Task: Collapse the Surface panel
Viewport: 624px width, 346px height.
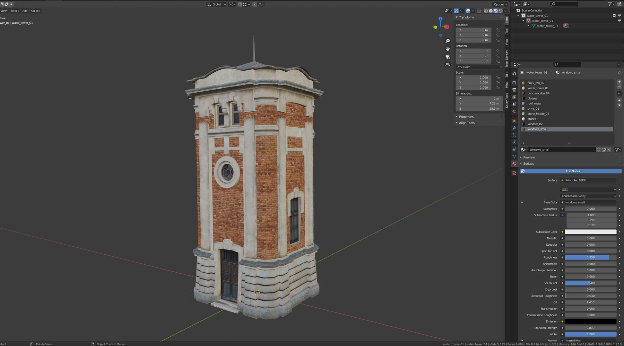Action: coord(528,164)
